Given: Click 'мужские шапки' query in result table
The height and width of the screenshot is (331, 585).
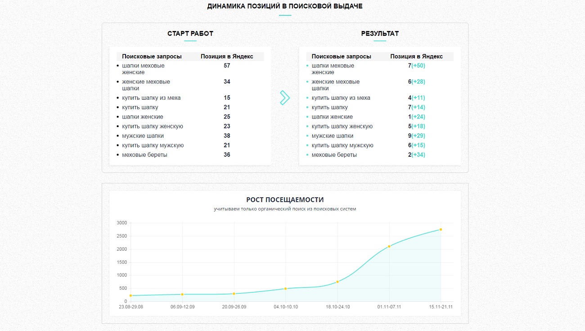Looking at the screenshot, I should [333, 136].
